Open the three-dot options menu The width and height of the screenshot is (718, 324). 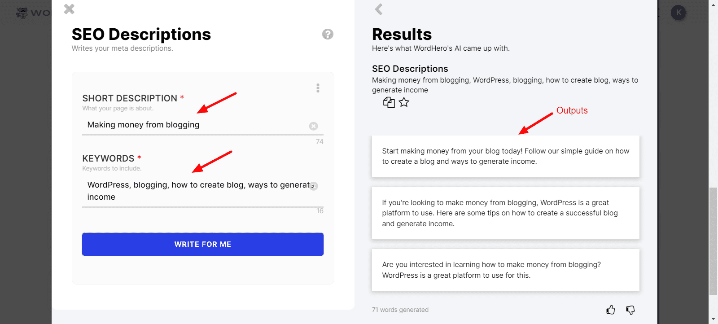pyautogui.click(x=318, y=88)
